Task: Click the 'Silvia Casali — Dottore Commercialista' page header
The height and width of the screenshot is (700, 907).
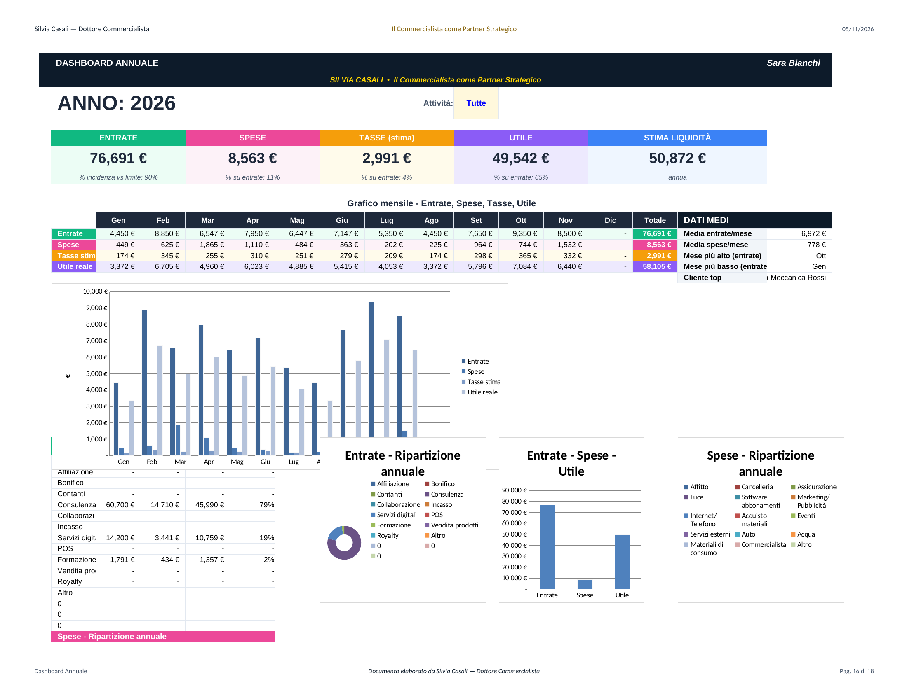Action: point(92,29)
